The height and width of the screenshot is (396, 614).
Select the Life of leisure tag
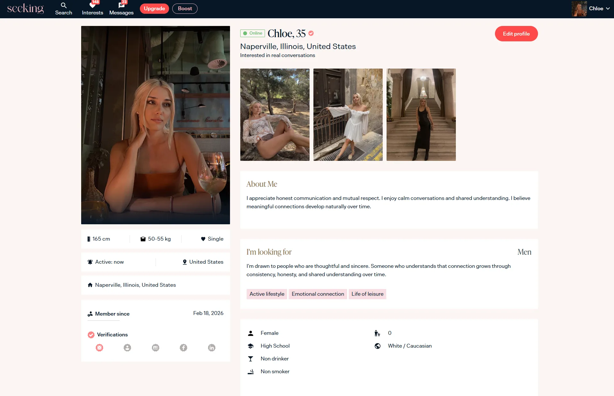click(367, 294)
